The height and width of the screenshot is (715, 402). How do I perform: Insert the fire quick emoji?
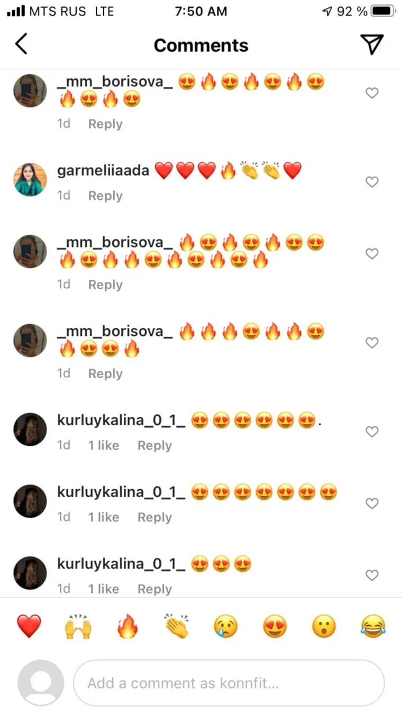coord(127,627)
